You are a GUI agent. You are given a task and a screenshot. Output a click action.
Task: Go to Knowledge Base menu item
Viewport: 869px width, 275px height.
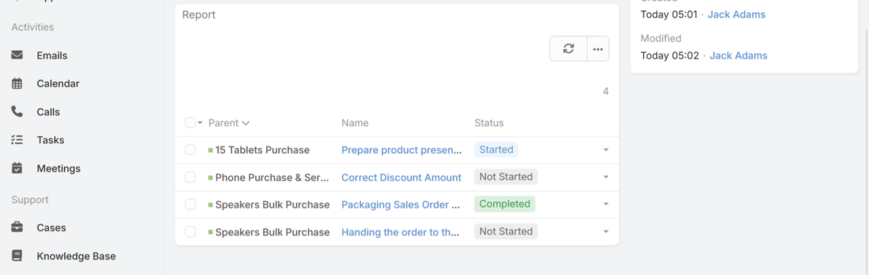76,256
